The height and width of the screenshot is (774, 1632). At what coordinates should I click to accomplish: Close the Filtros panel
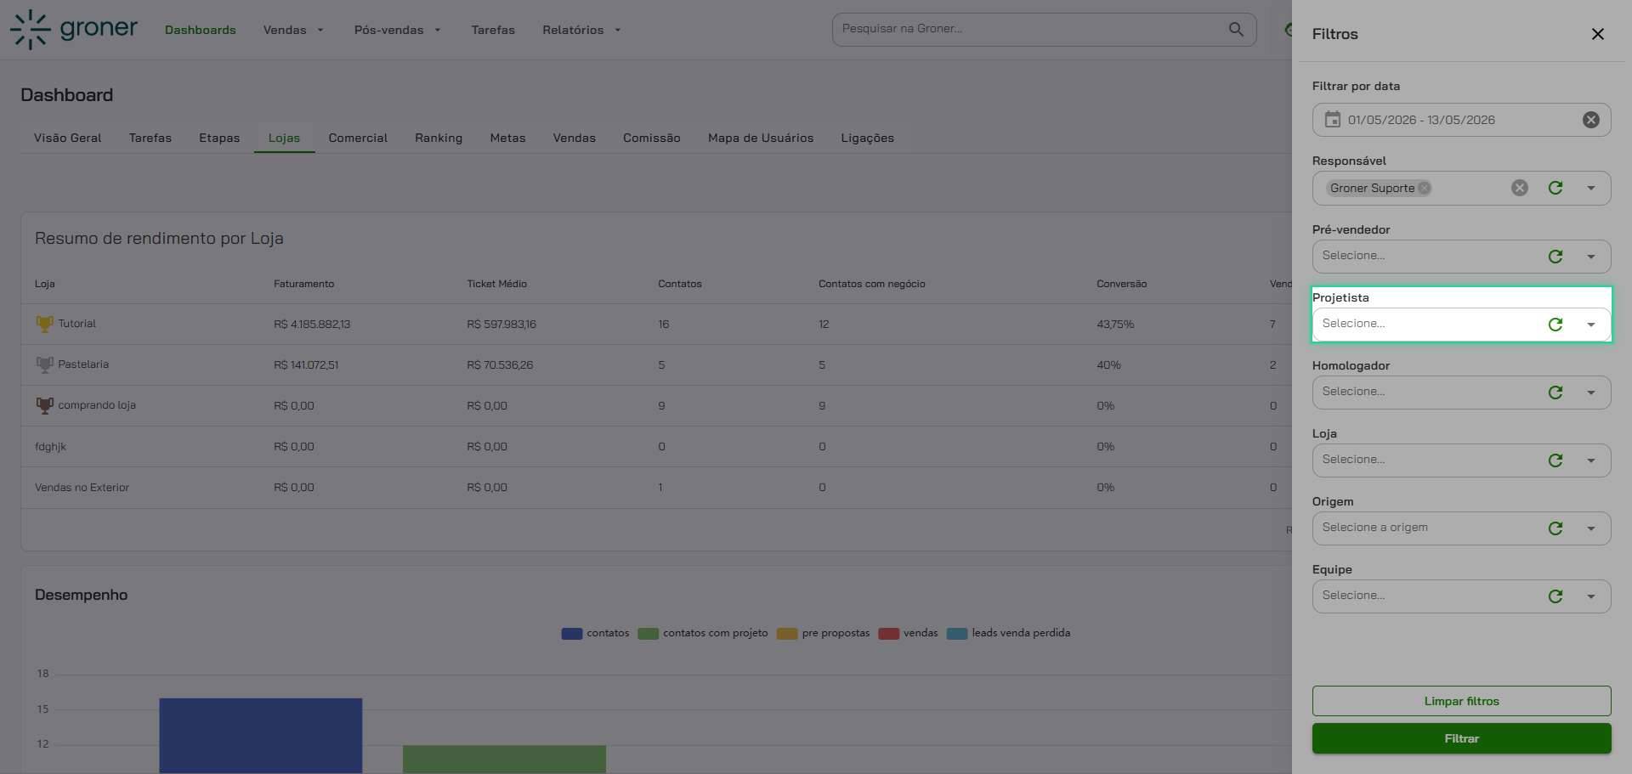pyautogui.click(x=1597, y=34)
